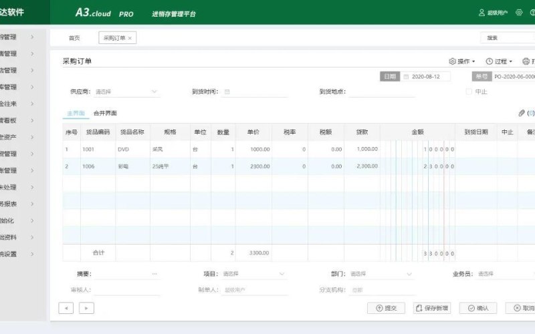Click the 货品名称 column header
The width and height of the screenshot is (535, 334).
click(132, 132)
